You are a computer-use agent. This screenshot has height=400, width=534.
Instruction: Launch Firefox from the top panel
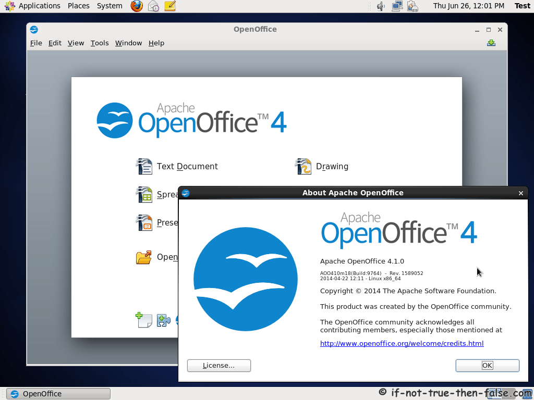click(137, 6)
